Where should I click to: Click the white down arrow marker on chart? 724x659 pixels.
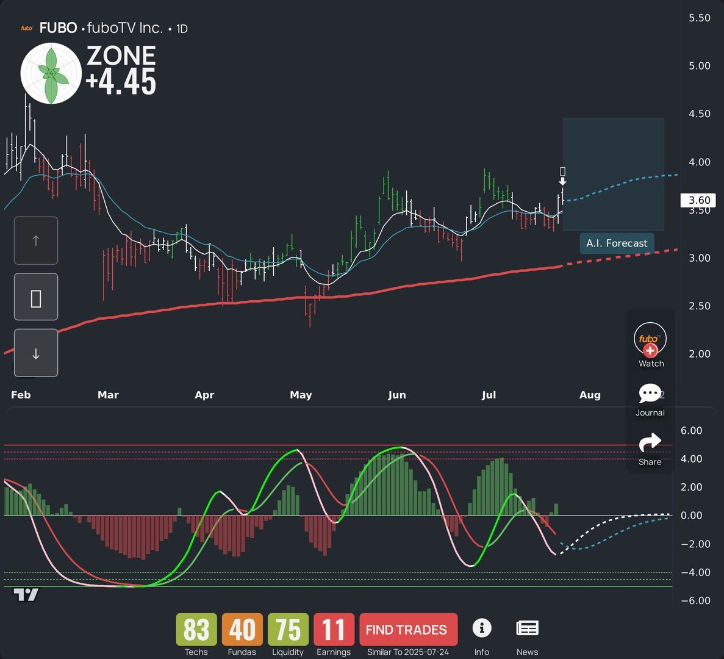(x=562, y=181)
